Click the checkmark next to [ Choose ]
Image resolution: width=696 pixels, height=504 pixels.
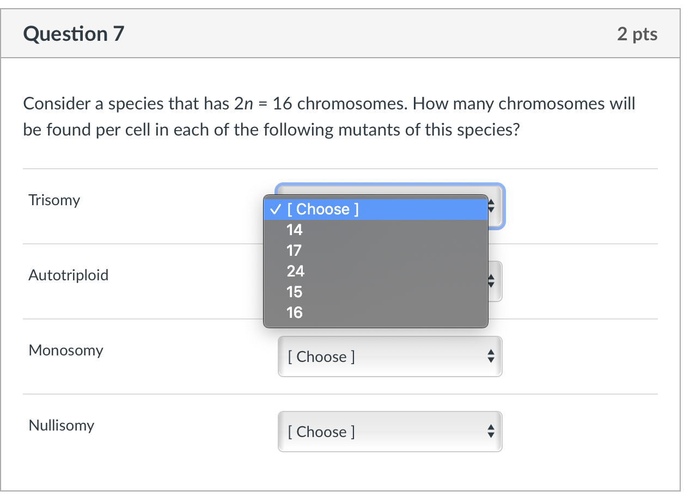coord(275,209)
